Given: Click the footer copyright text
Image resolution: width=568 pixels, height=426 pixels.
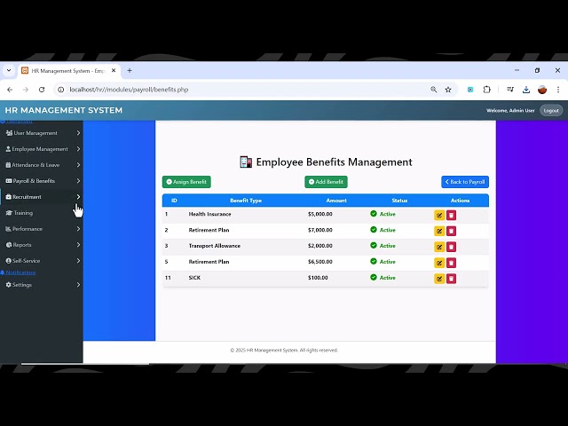Looking at the screenshot, I should [x=284, y=351].
